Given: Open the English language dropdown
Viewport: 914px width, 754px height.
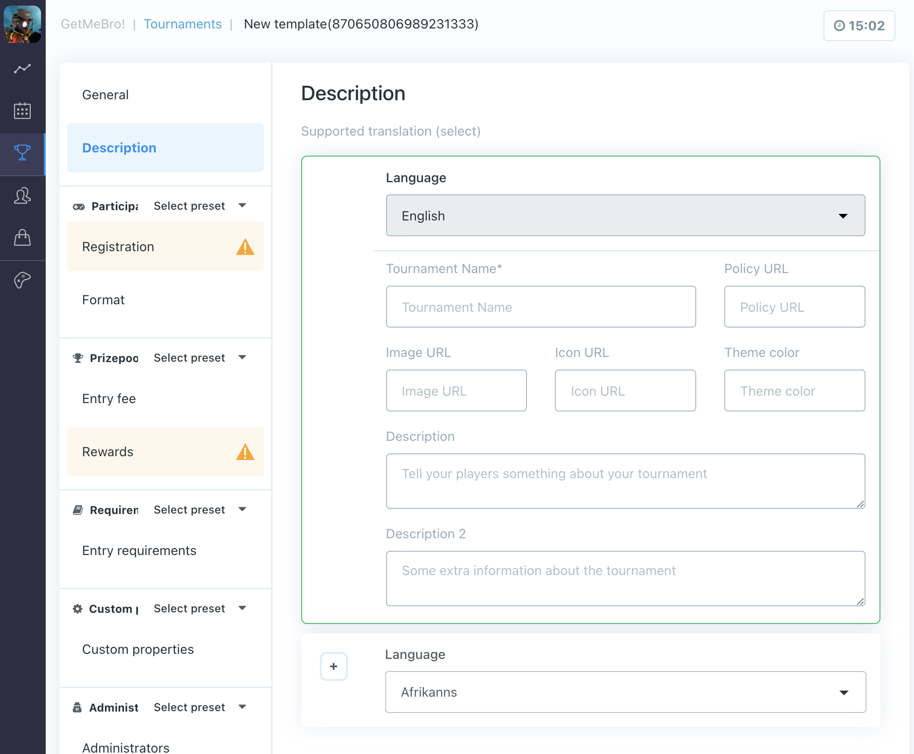Looking at the screenshot, I should [x=625, y=216].
